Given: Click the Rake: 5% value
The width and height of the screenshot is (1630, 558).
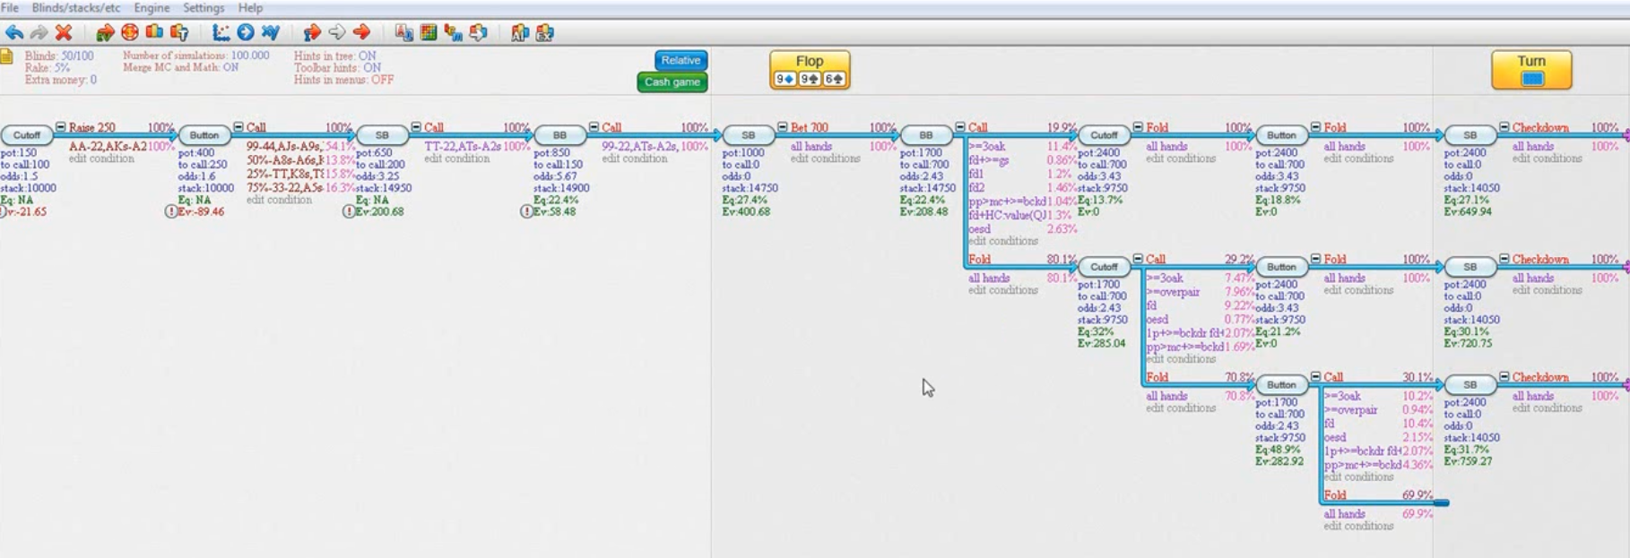Looking at the screenshot, I should pyautogui.click(x=48, y=67).
